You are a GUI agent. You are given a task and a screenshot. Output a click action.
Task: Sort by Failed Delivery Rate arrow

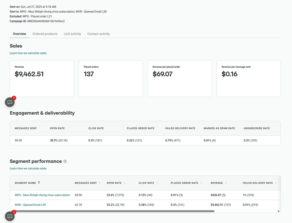(276, 183)
